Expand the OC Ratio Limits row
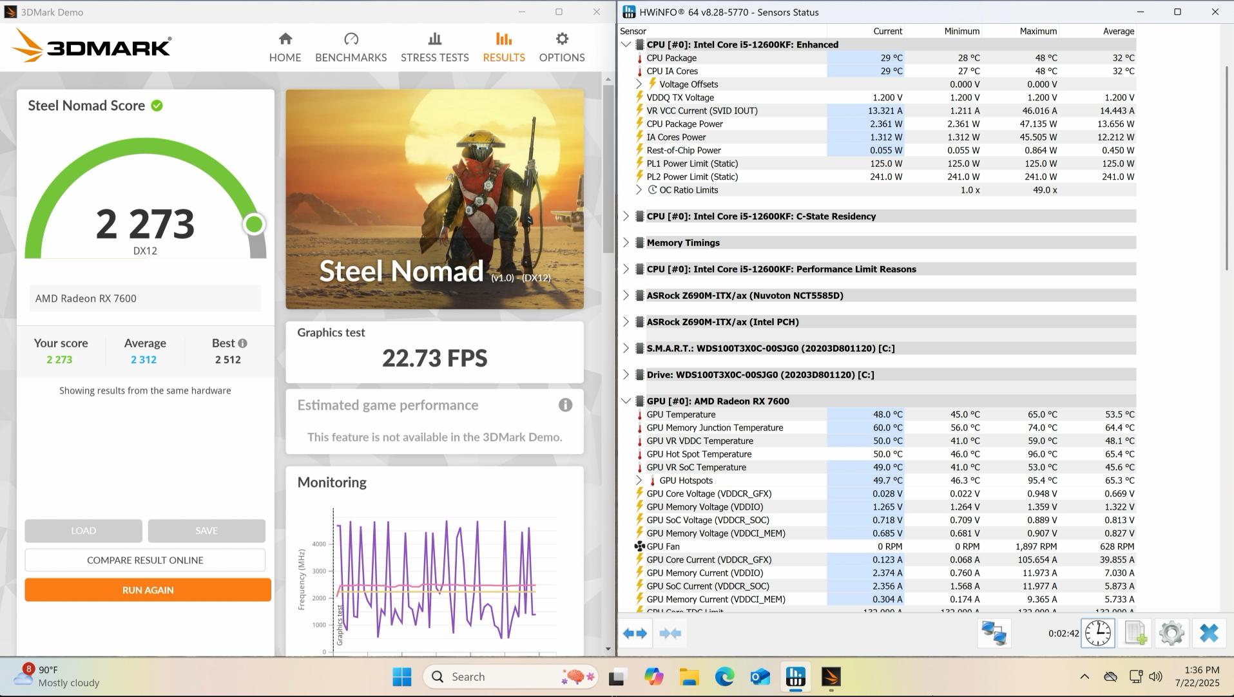 (x=639, y=190)
